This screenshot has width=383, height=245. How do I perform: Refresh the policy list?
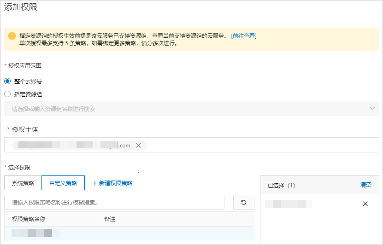pos(244,202)
